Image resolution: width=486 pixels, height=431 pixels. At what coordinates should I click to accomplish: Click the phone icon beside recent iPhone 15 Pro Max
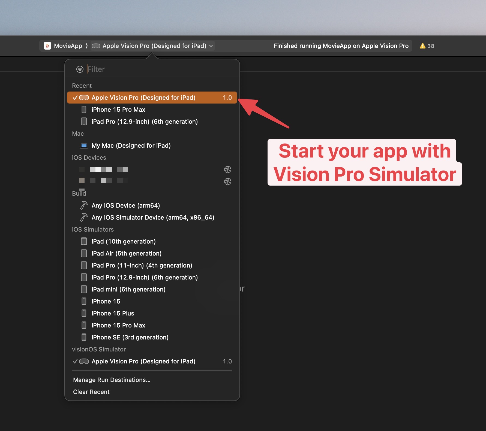[84, 110]
